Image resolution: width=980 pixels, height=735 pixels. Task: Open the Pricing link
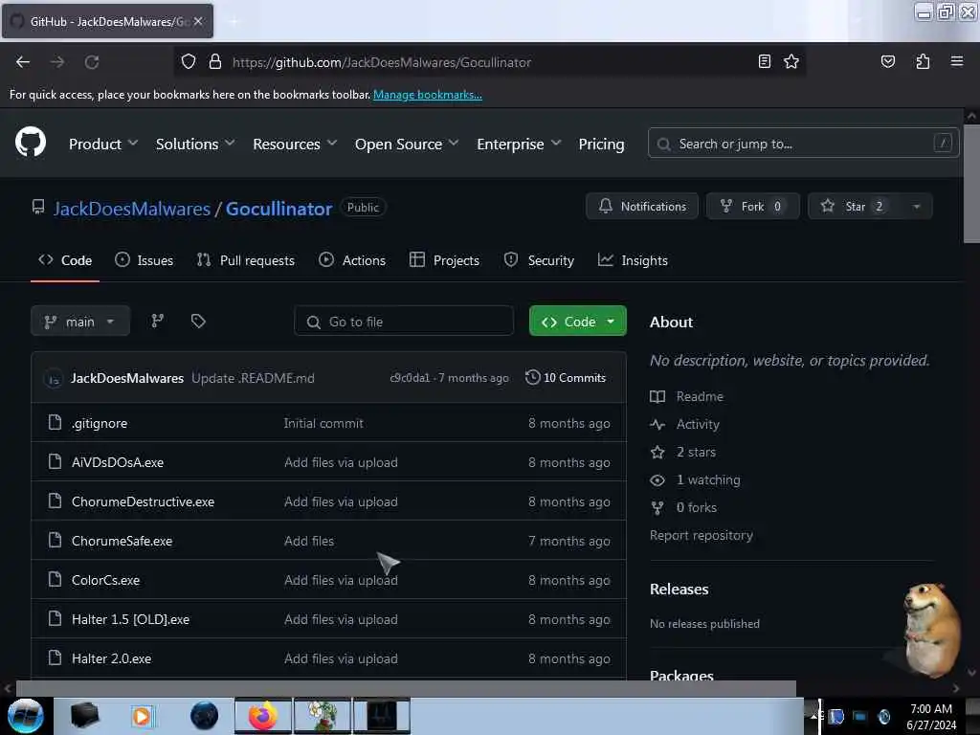(x=601, y=144)
